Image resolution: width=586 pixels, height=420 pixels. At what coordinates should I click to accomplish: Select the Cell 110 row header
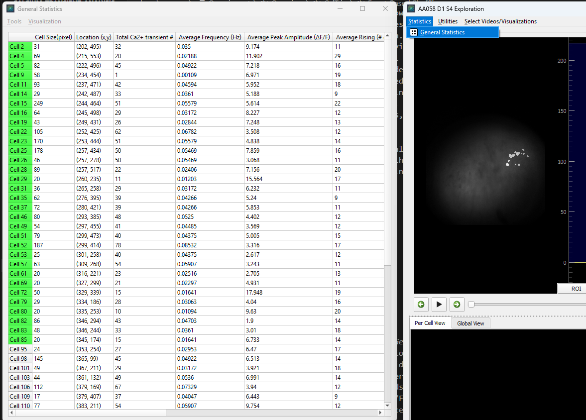pyautogui.click(x=20, y=406)
